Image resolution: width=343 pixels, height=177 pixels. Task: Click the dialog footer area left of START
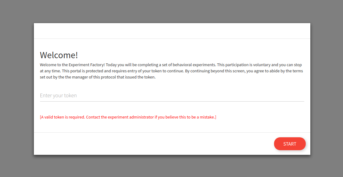coord(153,144)
